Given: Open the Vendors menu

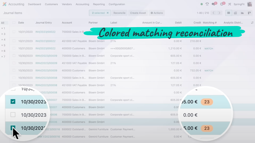Looking at the screenshot, I should [67, 4].
